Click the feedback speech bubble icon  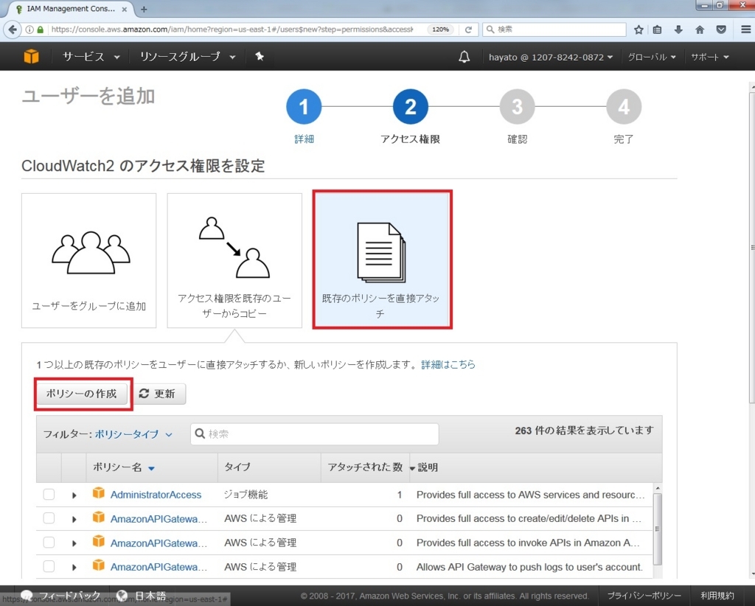(27, 596)
